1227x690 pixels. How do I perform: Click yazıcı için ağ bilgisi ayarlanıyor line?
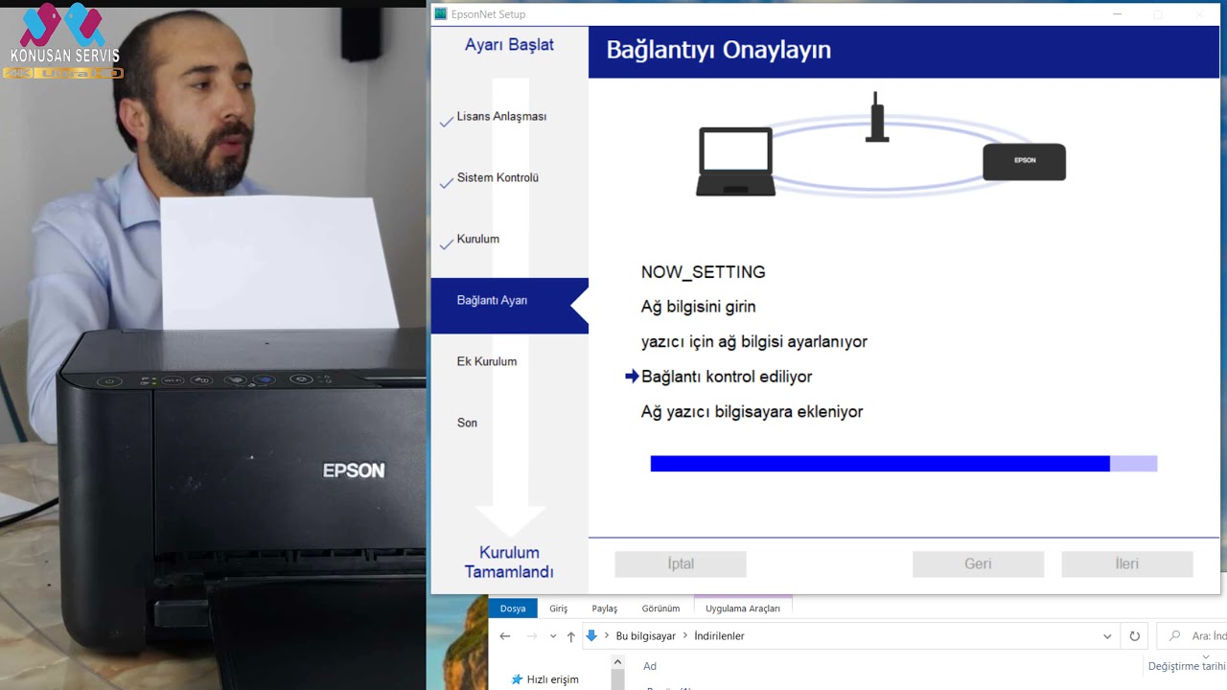[754, 341]
